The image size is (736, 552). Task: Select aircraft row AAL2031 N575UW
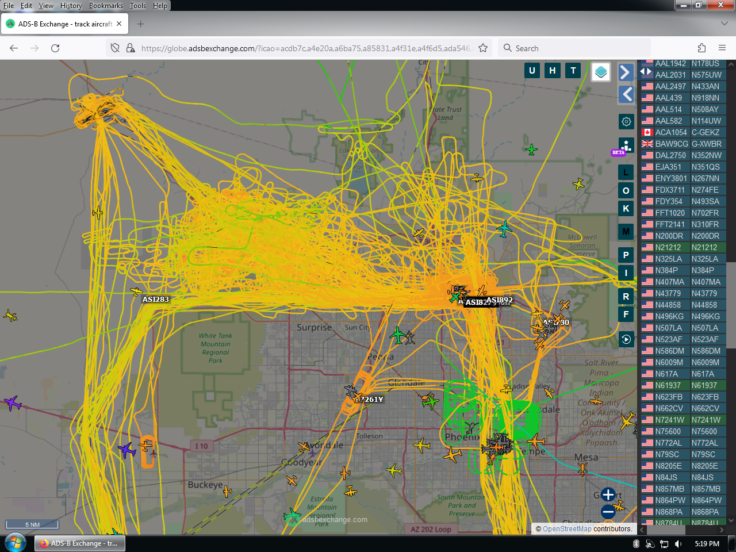683,75
